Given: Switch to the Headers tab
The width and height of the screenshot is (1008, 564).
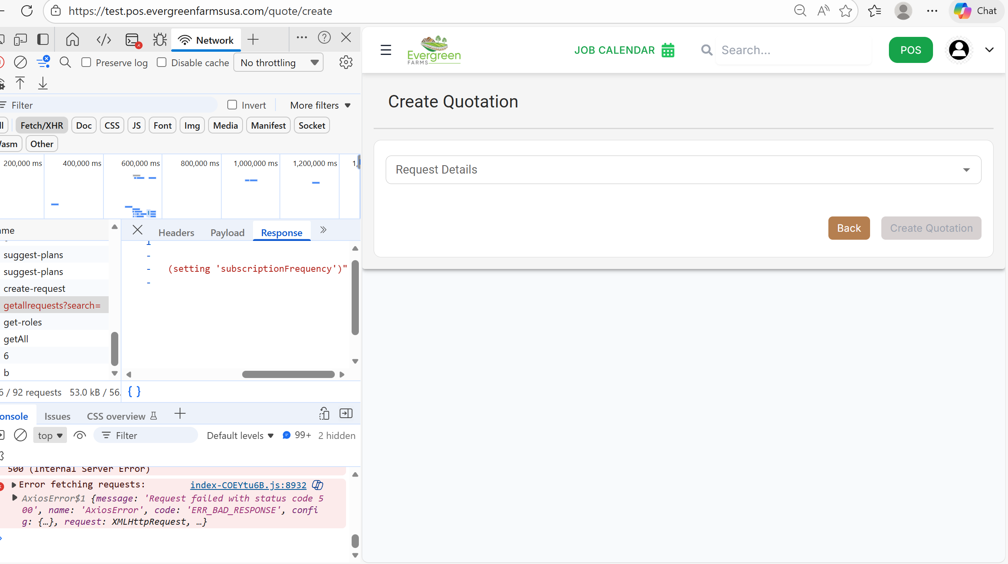Looking at the screenshot, I should [x=176, y=233].
